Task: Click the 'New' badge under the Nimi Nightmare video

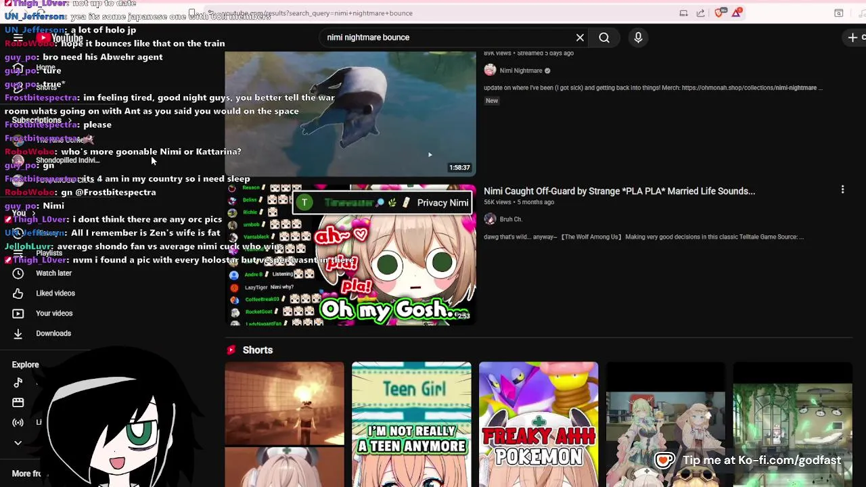Action: tap(492, 101)
